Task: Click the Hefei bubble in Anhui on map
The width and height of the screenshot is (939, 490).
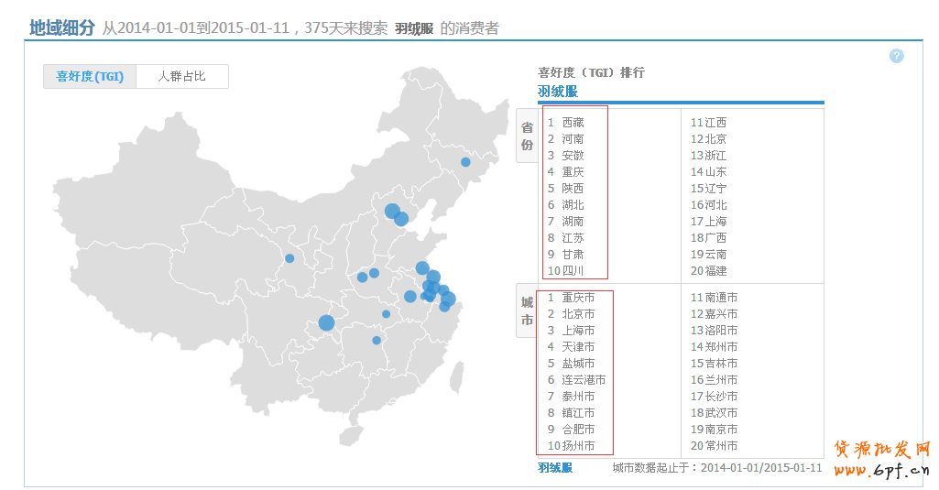Action: 409,297
